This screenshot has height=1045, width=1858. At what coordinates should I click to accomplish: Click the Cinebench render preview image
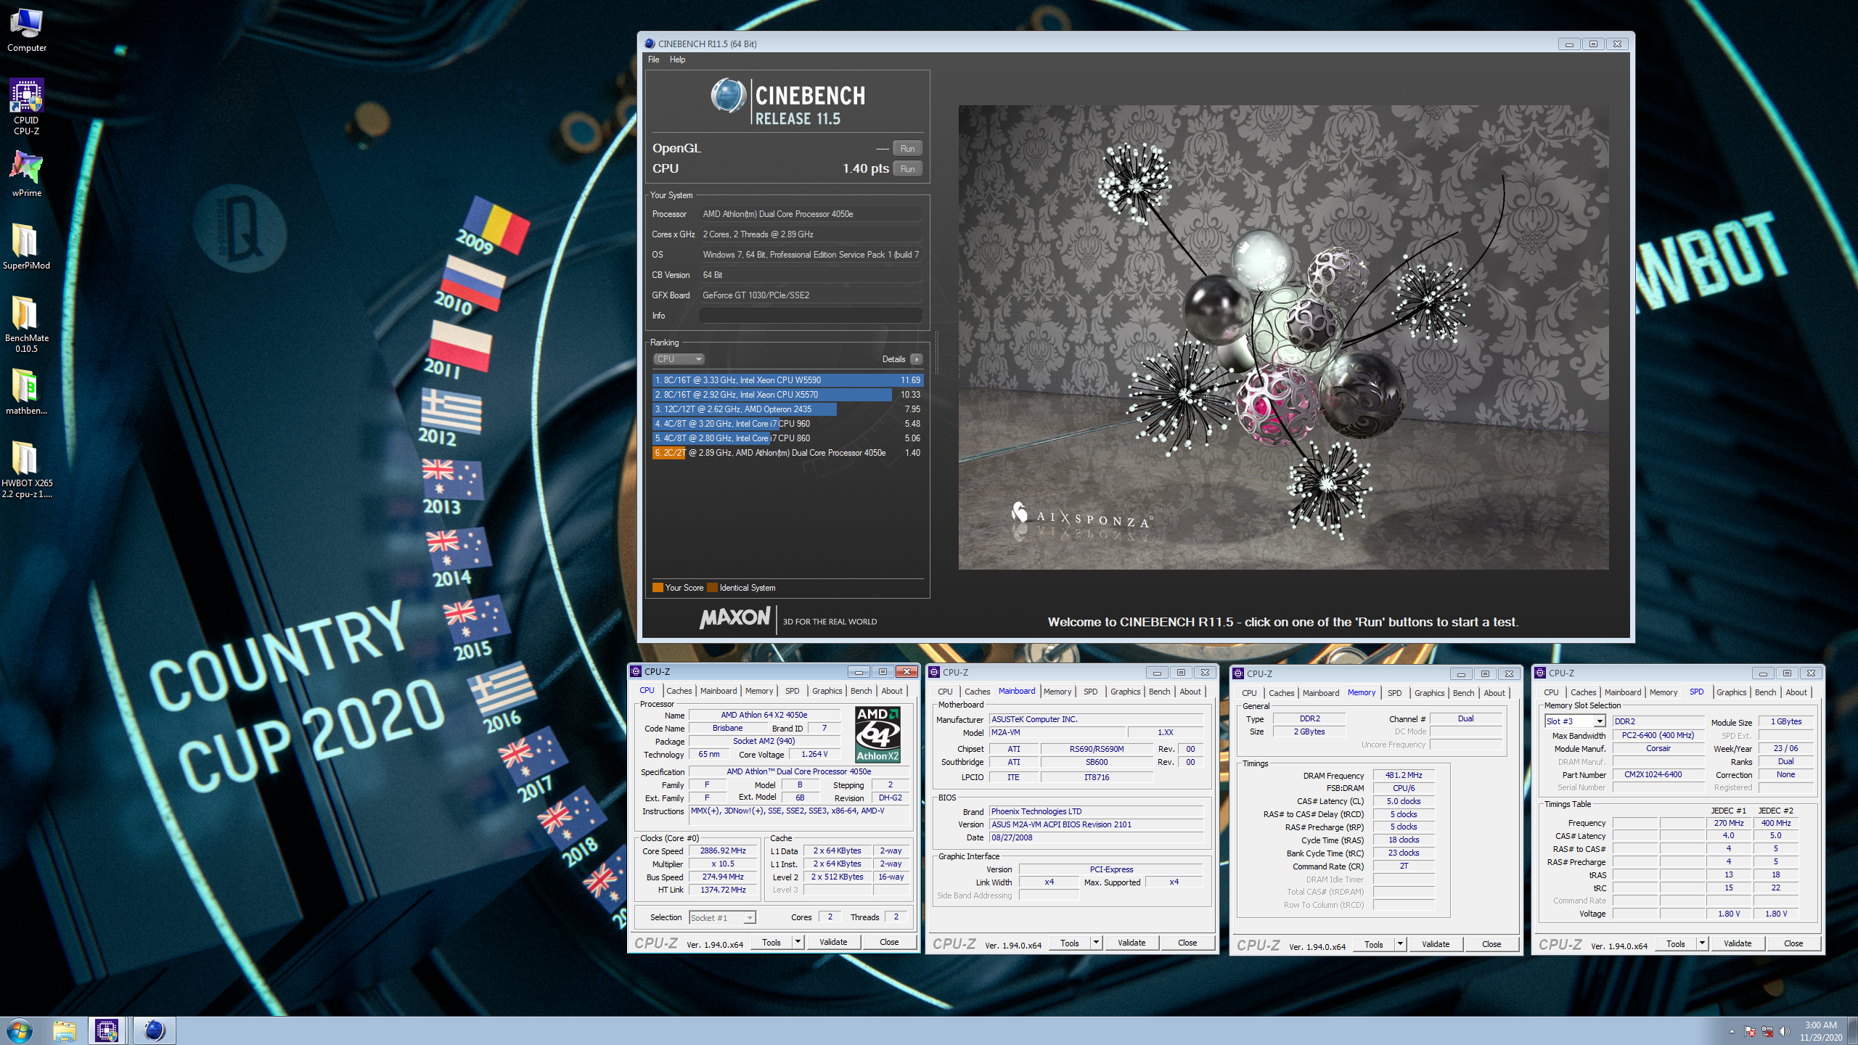(x=1283, y=337)
